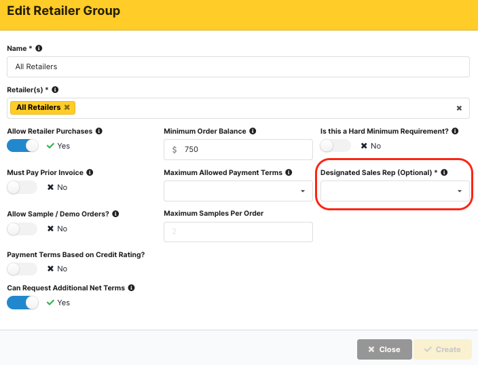Click info icon for Allow Retailer Purchases

pyautogui.click(x=99, y=131)
